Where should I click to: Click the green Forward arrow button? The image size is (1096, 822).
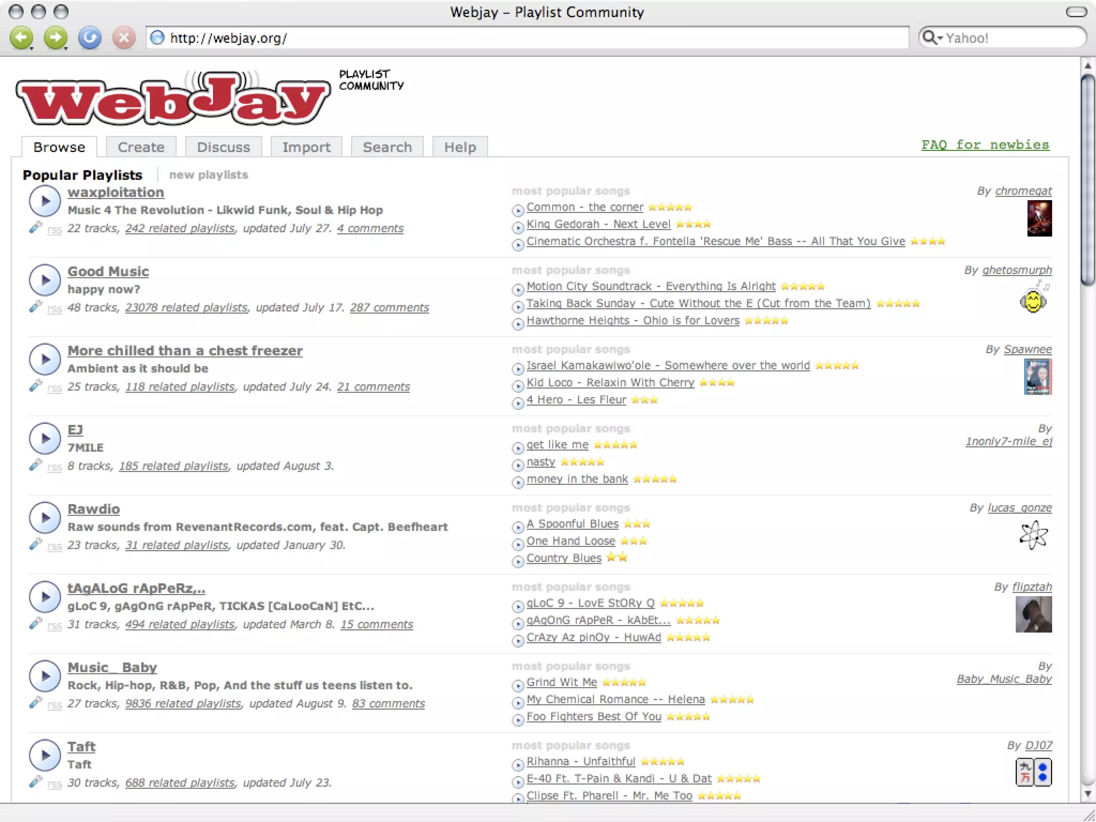point(55,37)
